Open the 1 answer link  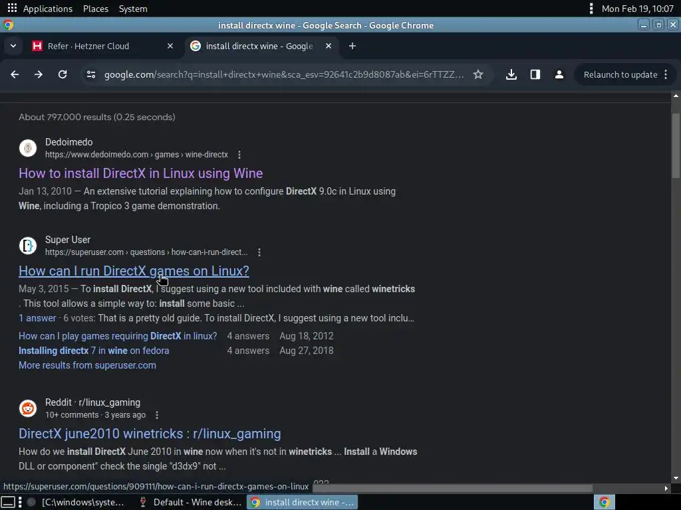click(37, 318)
